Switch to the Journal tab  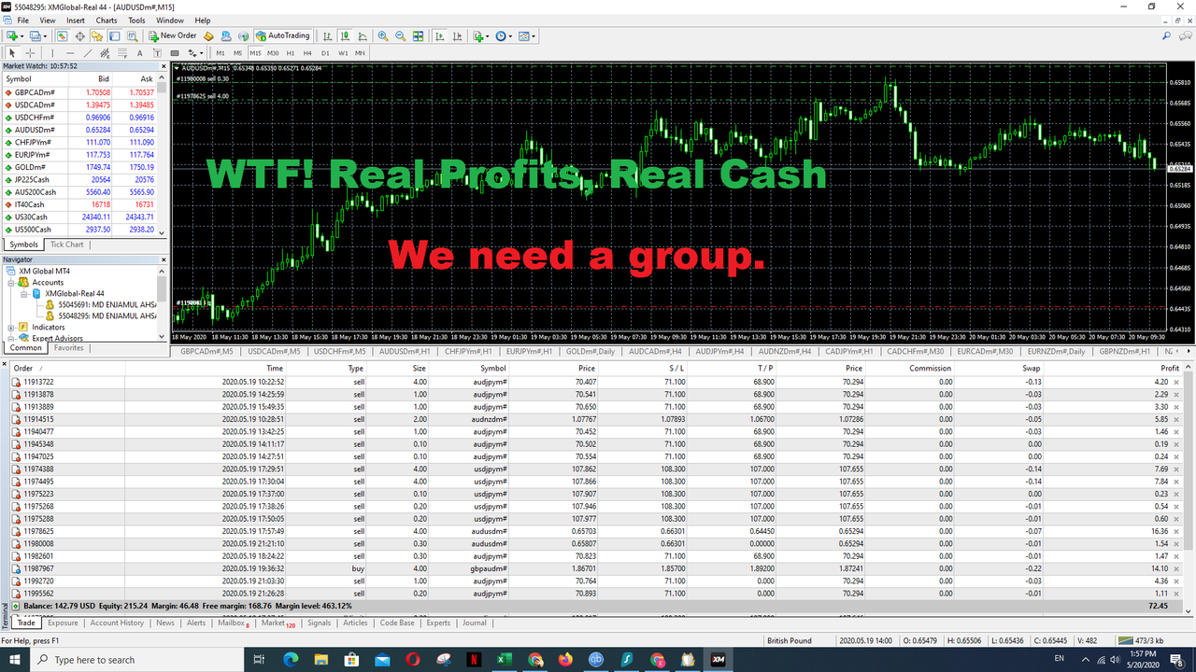[x=474, y=623]
